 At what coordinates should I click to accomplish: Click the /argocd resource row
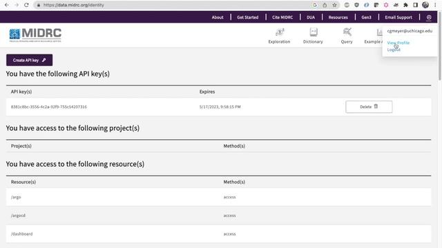tap(218, 216)
